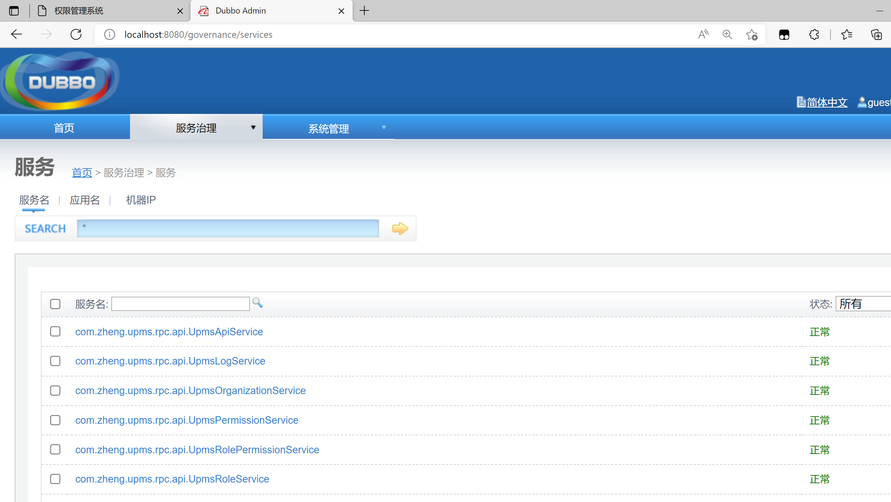Open the UpmsLogService link

click(170, 361)
